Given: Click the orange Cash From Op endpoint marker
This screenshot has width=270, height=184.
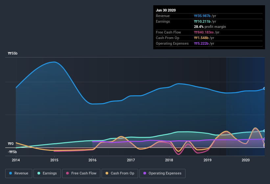Looking at the screenshot, I should pos(264,145).
